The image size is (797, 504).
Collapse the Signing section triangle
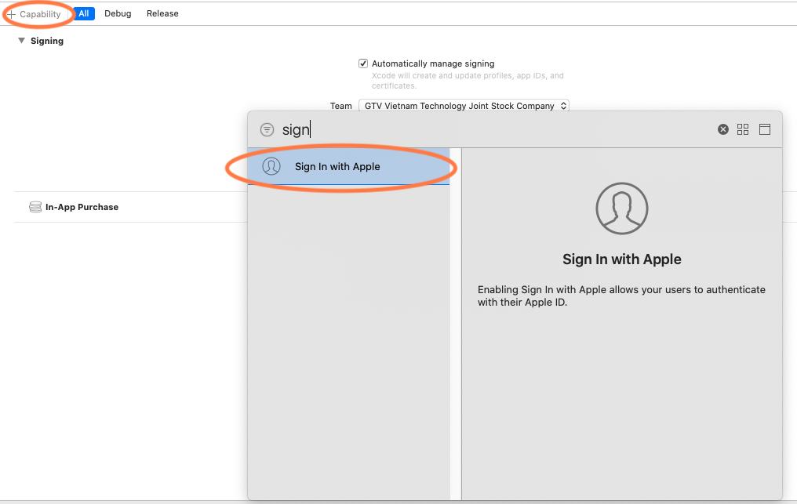(21, 41)
